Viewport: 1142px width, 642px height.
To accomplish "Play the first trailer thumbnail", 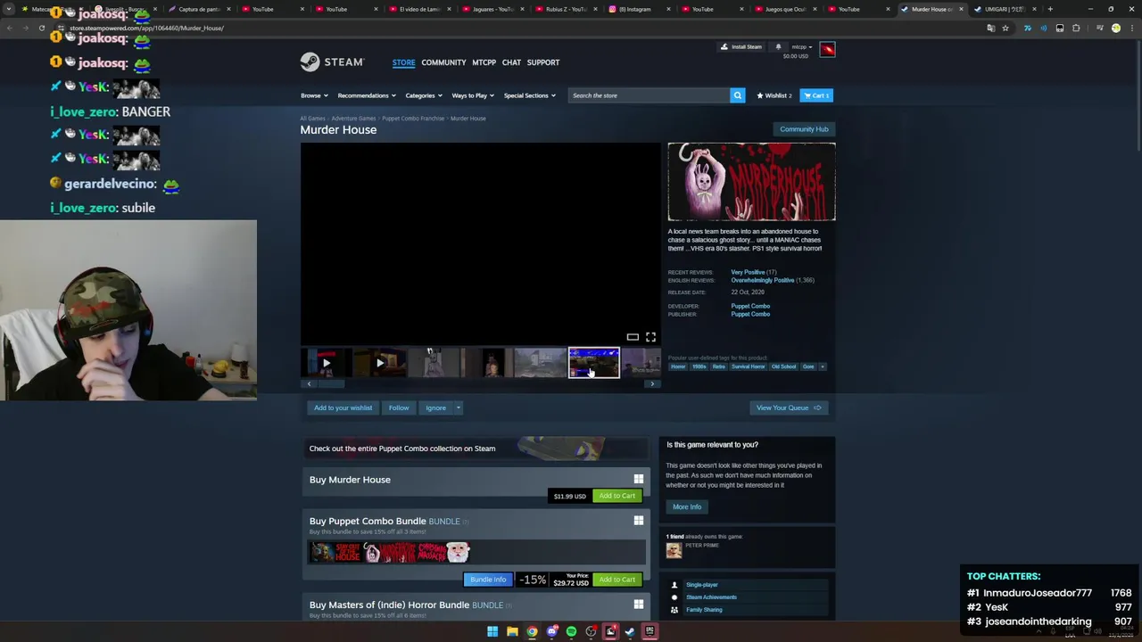I will coord(326,363).
